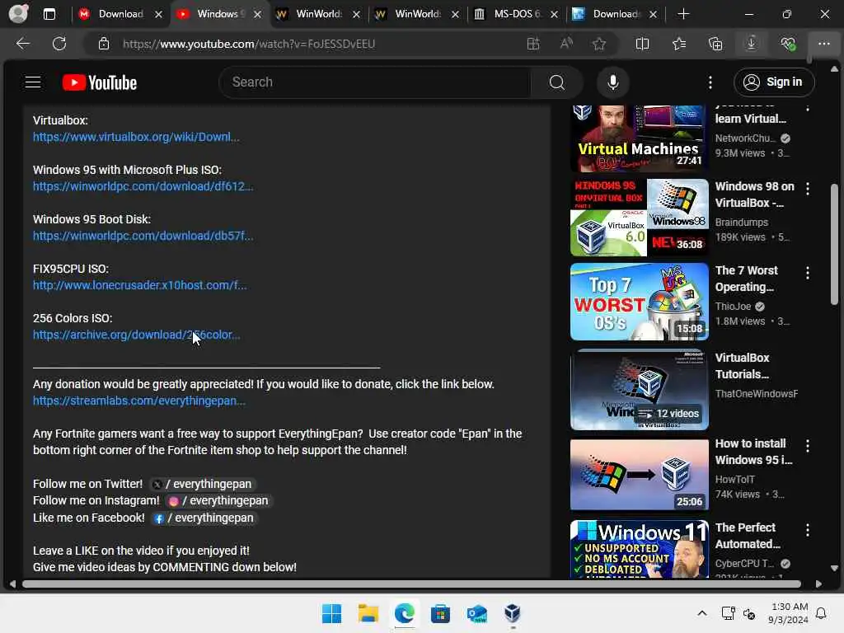The width and height of the screenshot is (844, 633).
Task: Open ThioJoe channel name
Action: [733, 307]
